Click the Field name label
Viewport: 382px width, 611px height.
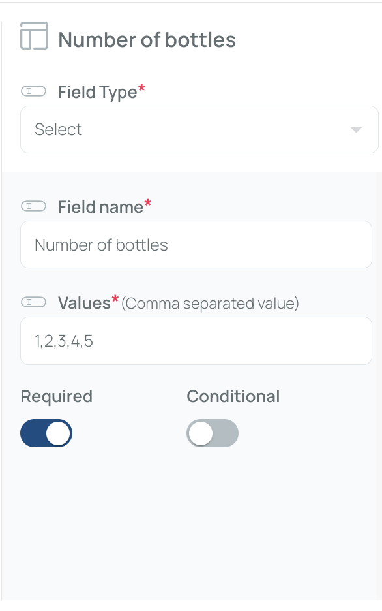pyautogui.click(x=101, y=207)
